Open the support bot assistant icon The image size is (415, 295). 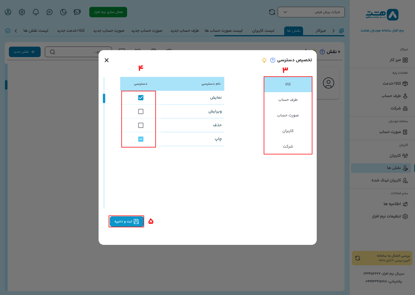click(77, 12)
